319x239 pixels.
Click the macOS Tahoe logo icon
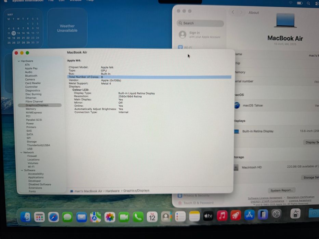click(x=237, y=105)
